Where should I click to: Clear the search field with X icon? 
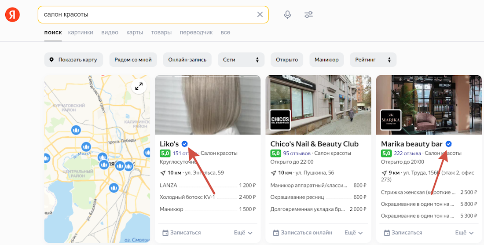pos(260,15)
